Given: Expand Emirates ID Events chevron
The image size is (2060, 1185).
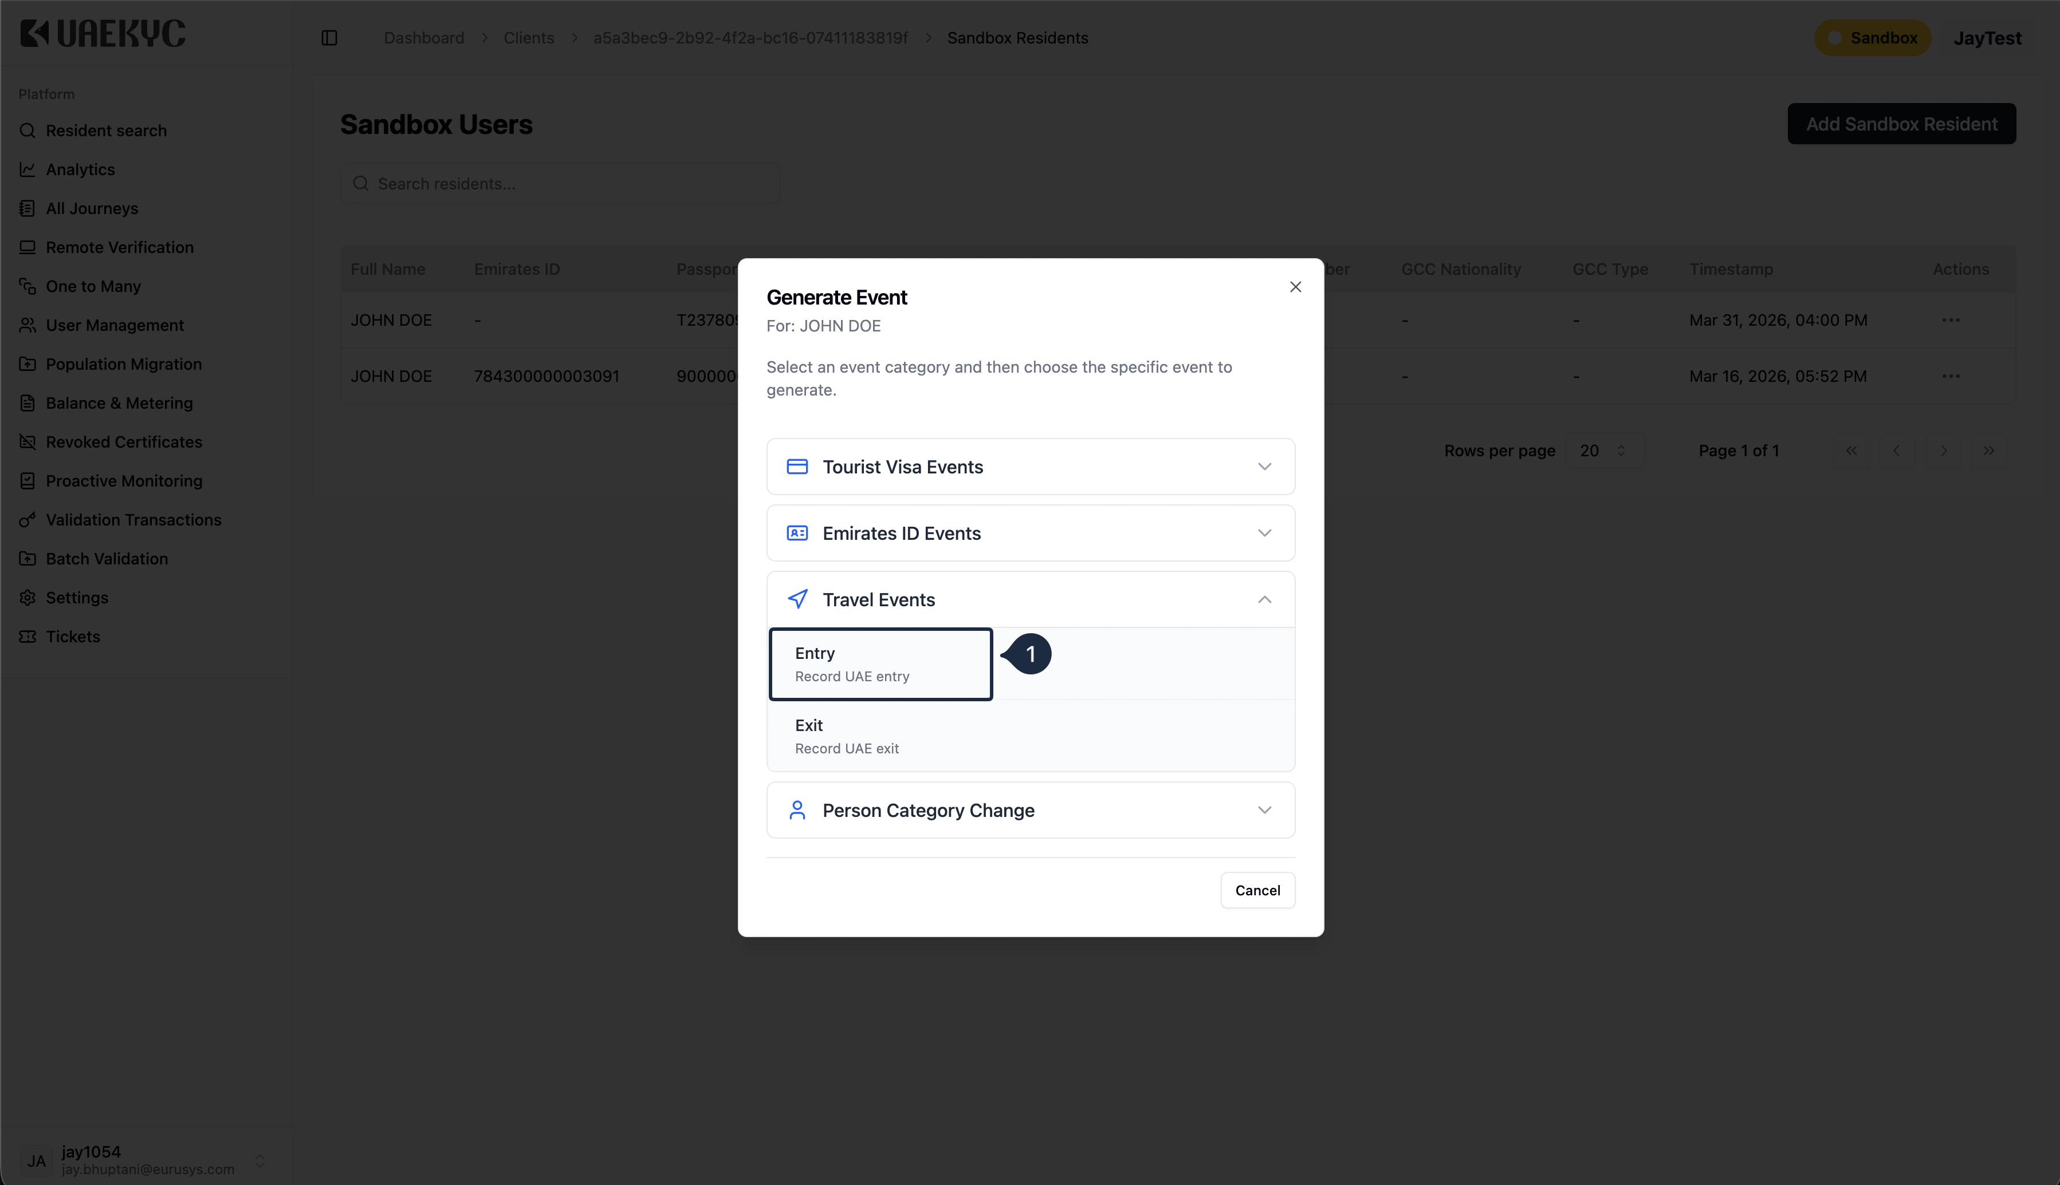Looking at the screenshot, I should click(x=1264, y=533).
